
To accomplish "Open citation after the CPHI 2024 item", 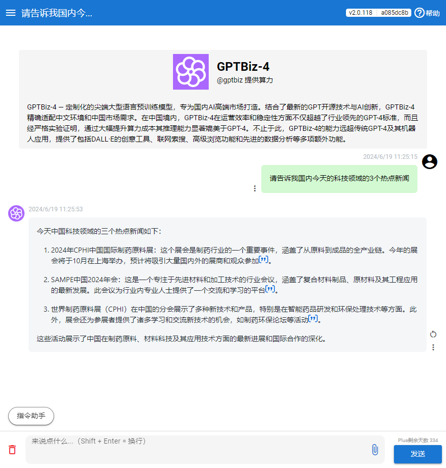I will click(x=263, y=259).
